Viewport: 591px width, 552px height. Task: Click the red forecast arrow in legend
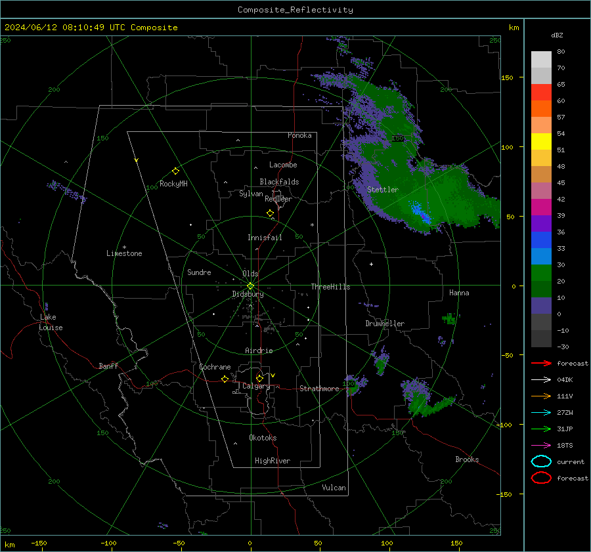[541, 363]
